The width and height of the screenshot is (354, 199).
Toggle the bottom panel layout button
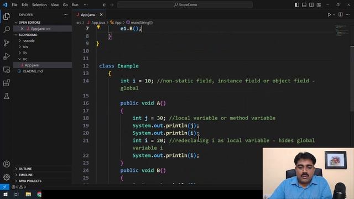pyautogui.click(x=304, y=5)
